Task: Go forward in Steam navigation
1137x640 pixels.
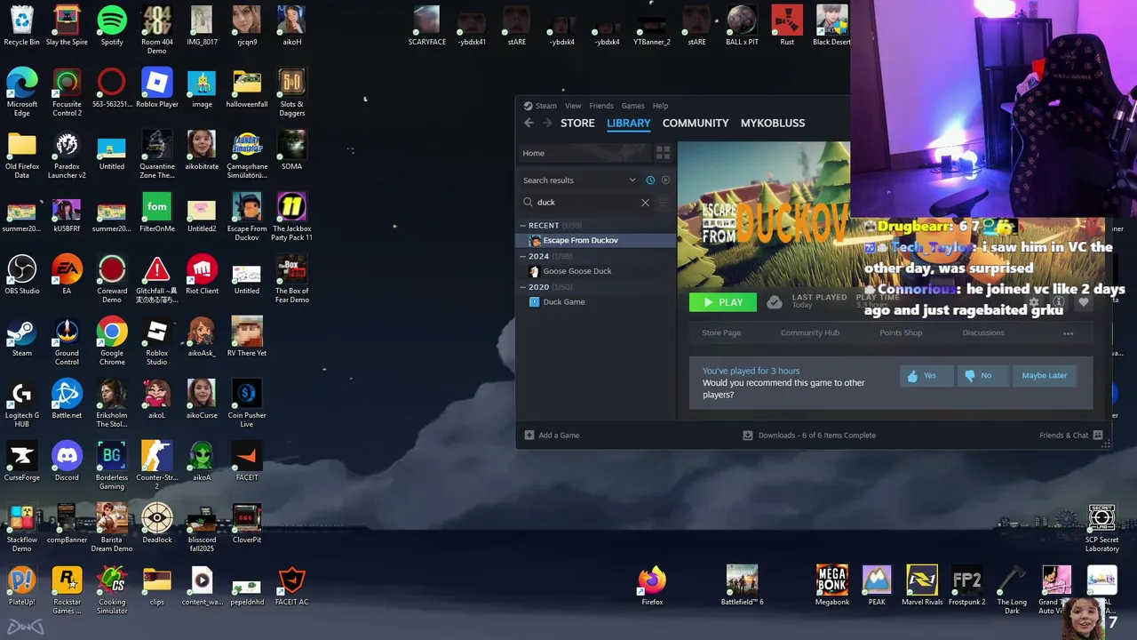Action: [547, 123]
